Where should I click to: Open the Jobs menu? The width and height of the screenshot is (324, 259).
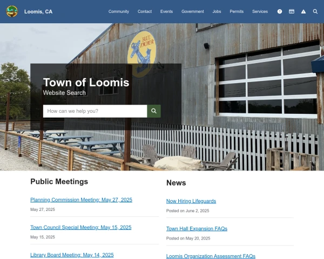tap(217, 11)
